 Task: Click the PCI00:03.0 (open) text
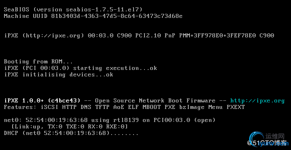pyautogui.click(x=184, y=120)
